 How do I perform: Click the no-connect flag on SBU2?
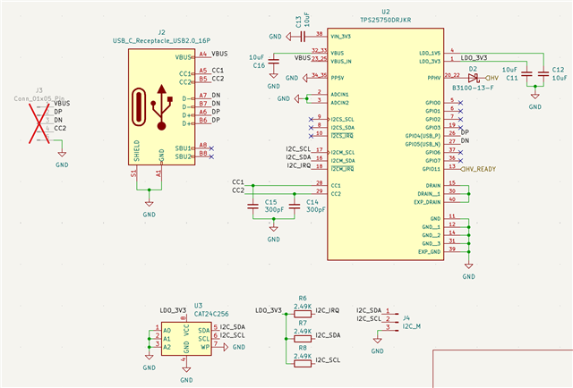pyautogui.click(x=211, y=156)
